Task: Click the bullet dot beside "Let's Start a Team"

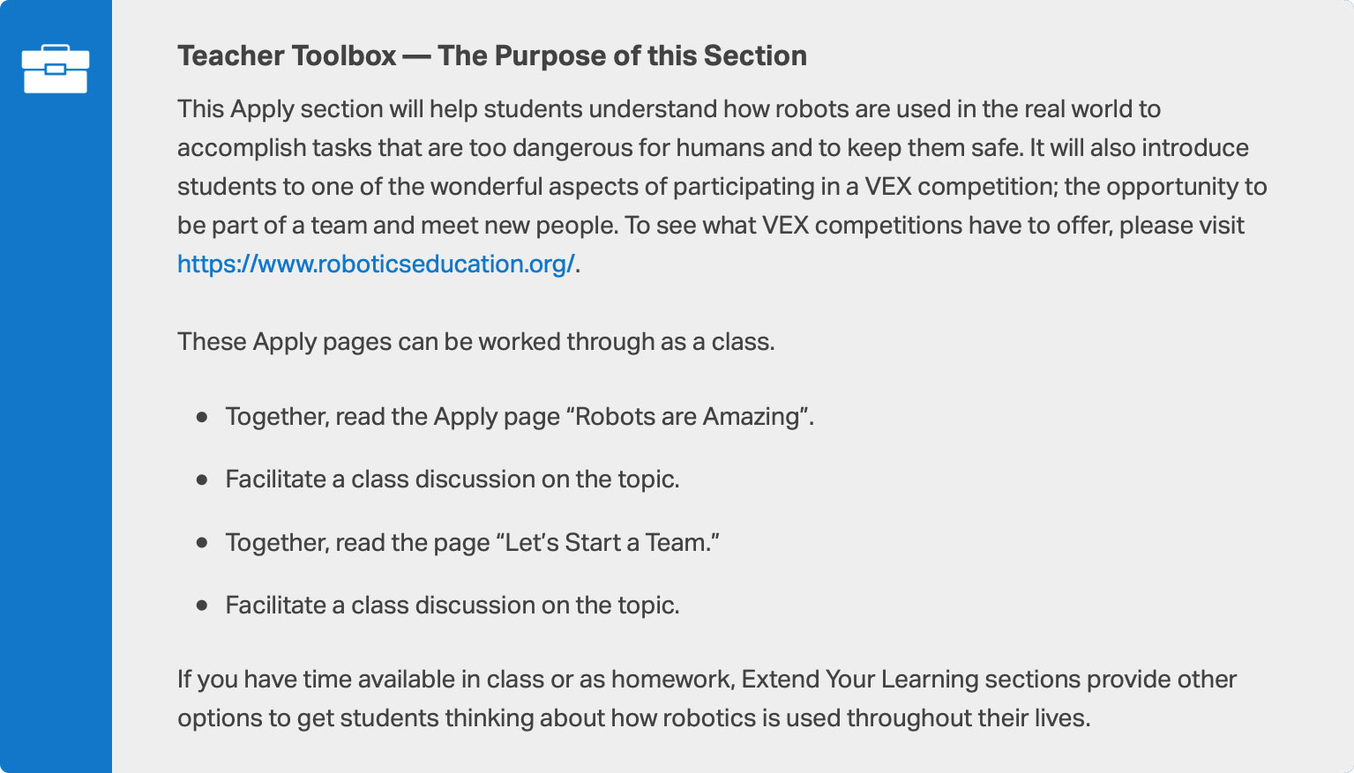Action: point(202,542)
